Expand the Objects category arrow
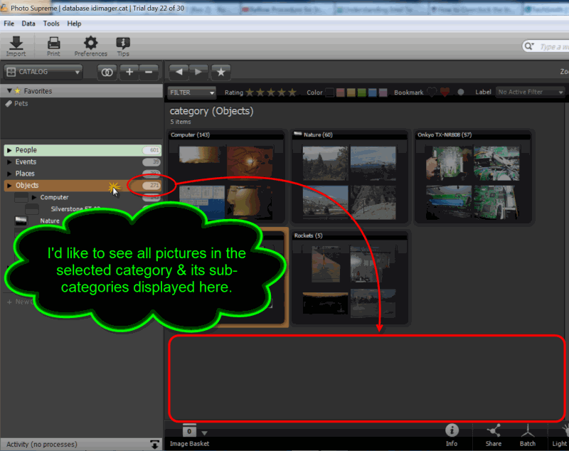The image size is (569, 451). coord(9,186)
